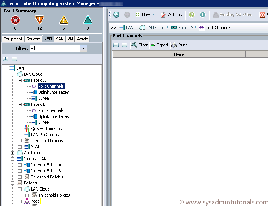Screen dimensions: 268x206
Task: Expand Internal Fabric B
Action: (20, 171)
